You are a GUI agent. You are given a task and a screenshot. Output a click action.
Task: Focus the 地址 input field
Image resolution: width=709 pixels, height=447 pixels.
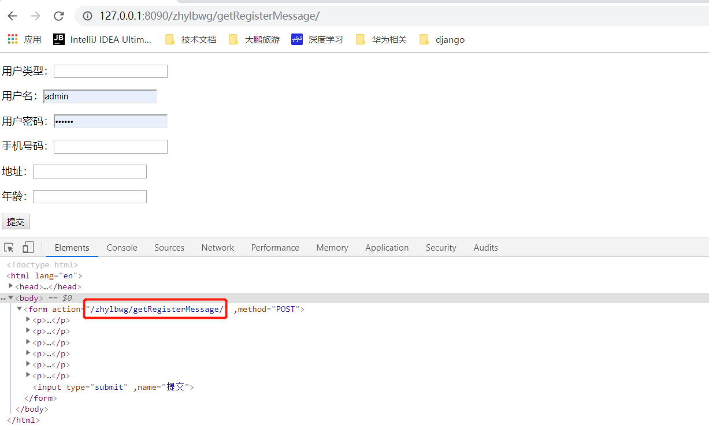(90, 172)
